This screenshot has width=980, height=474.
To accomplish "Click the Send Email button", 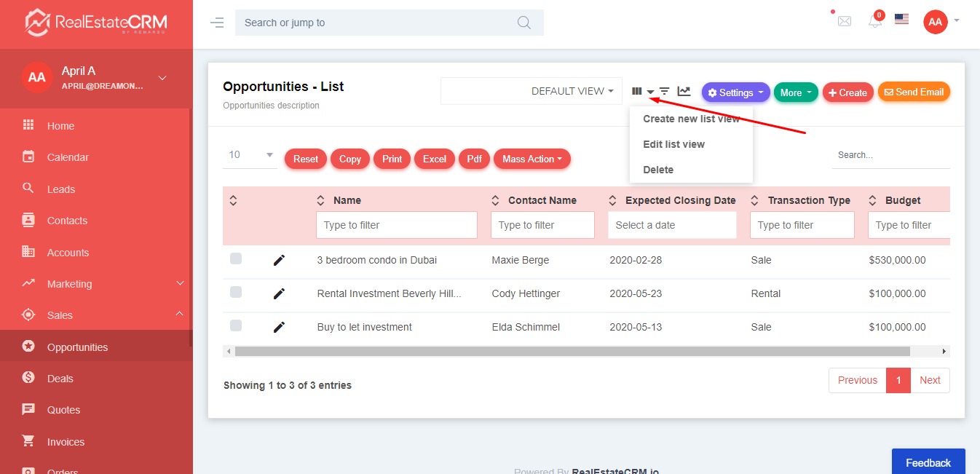I will pos(914,92).
